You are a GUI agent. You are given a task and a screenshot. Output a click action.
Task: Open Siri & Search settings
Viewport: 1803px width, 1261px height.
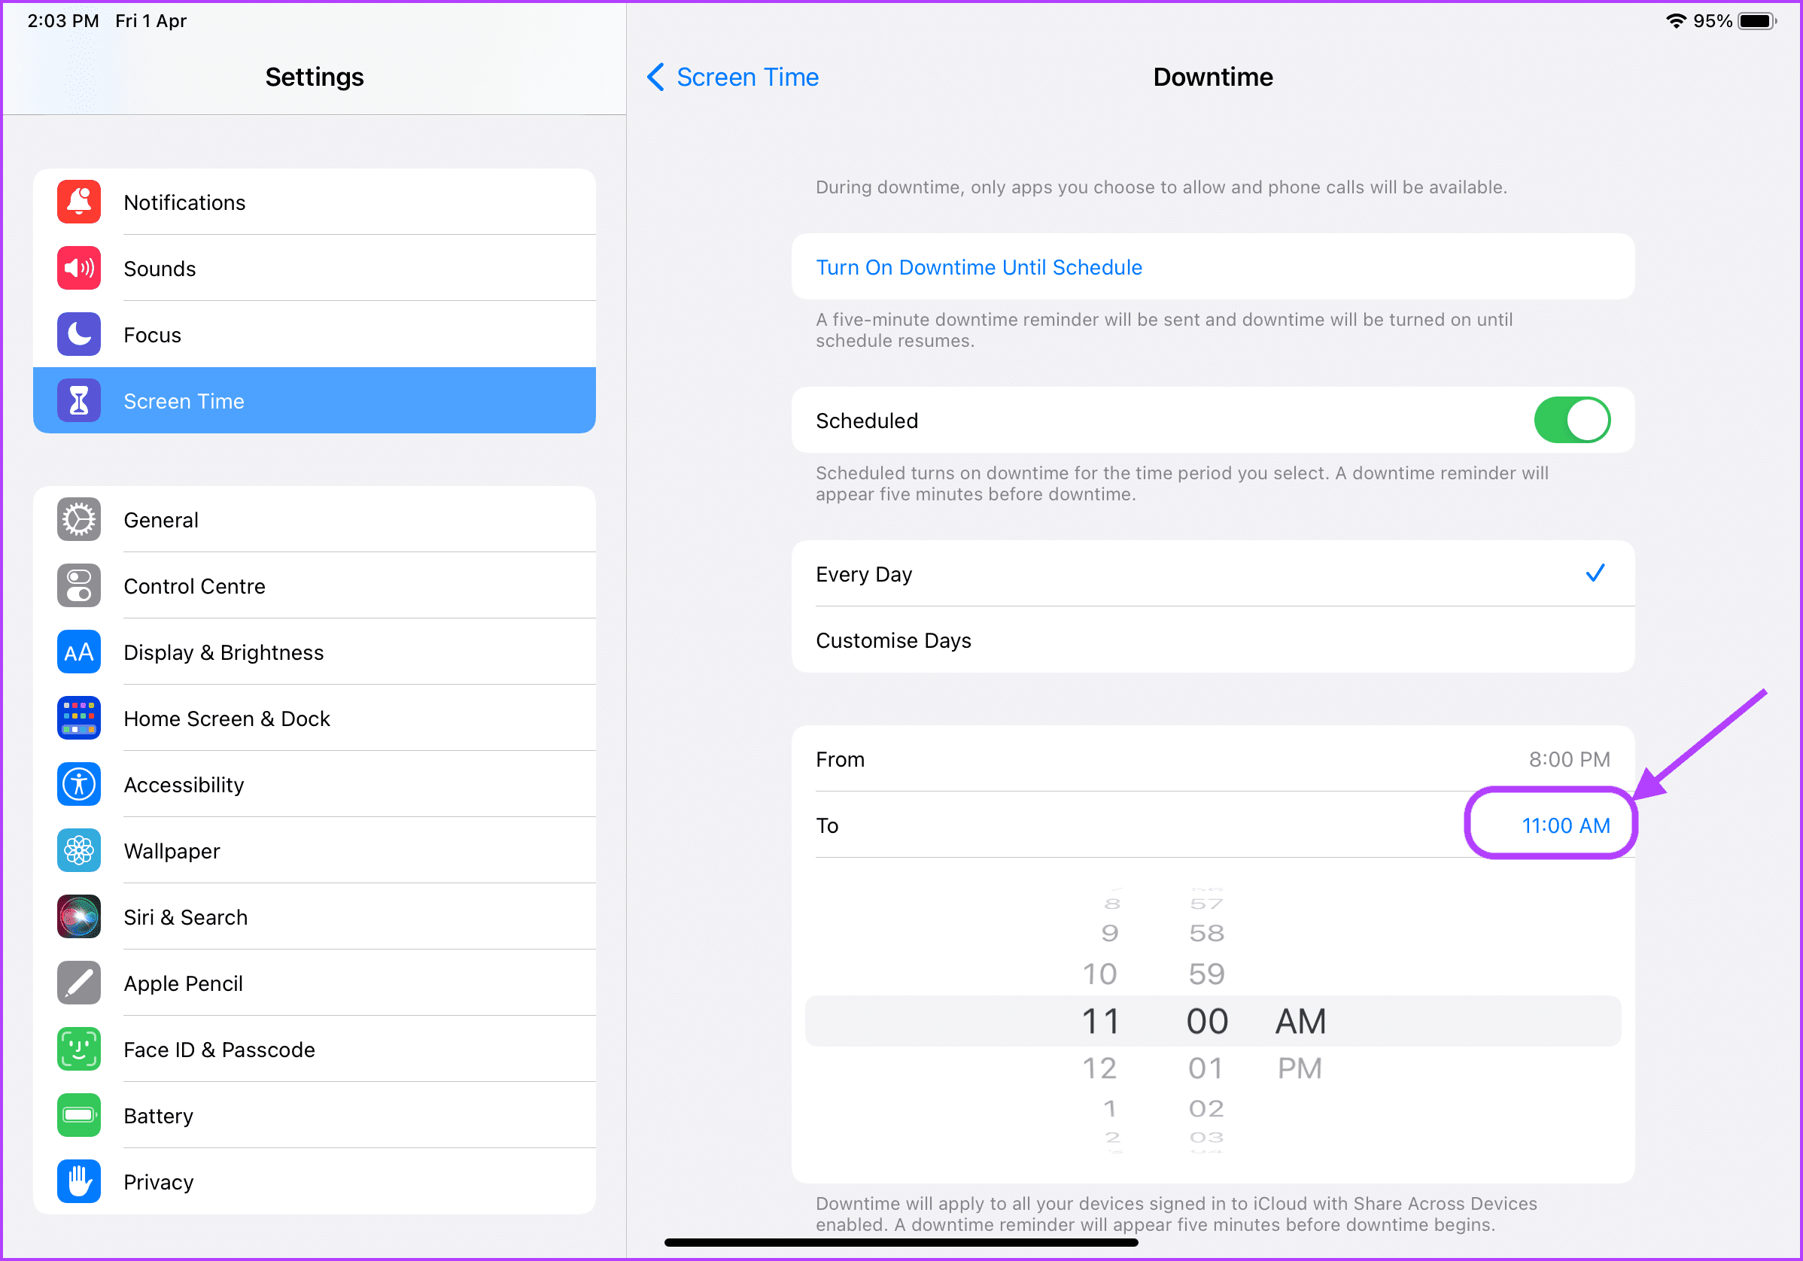tap(314, 916)
